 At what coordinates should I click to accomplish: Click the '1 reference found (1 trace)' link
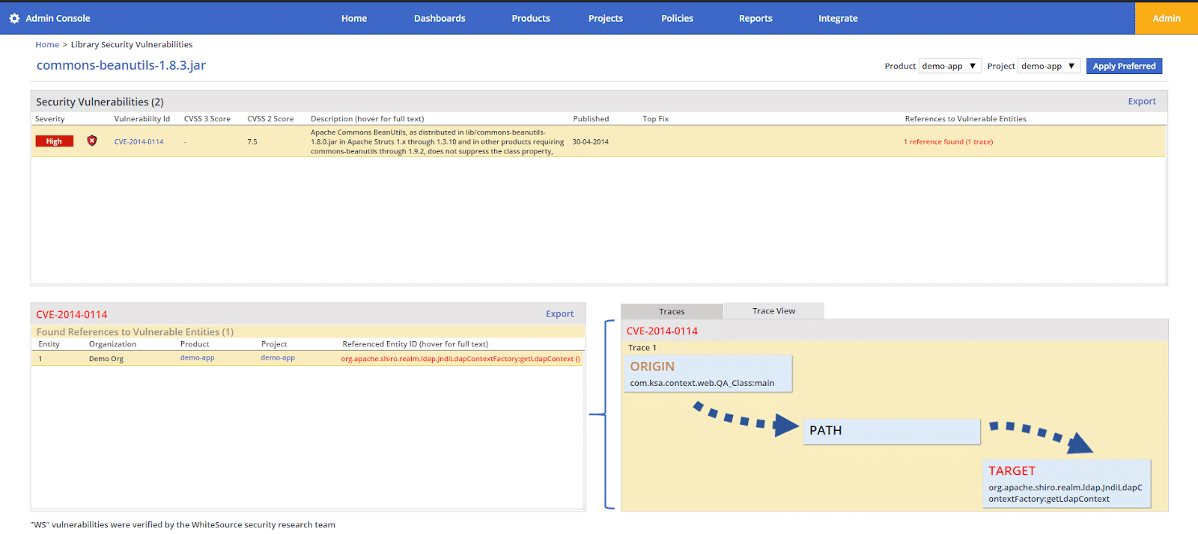pos(948,141)
